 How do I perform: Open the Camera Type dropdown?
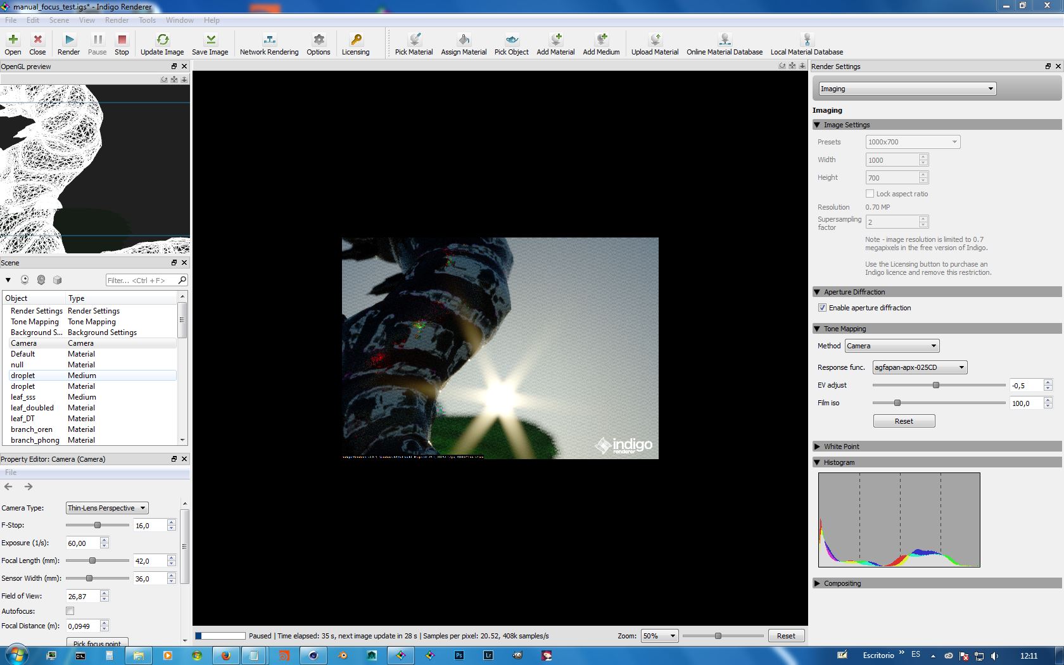click(106, 508)
